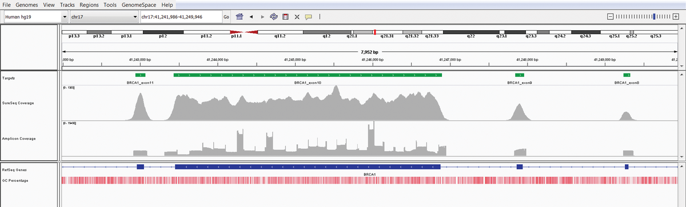Viewport: 686px width, 207px height.
Task: Toggle the yellow popup behavior icon
Action: point(308,17)
